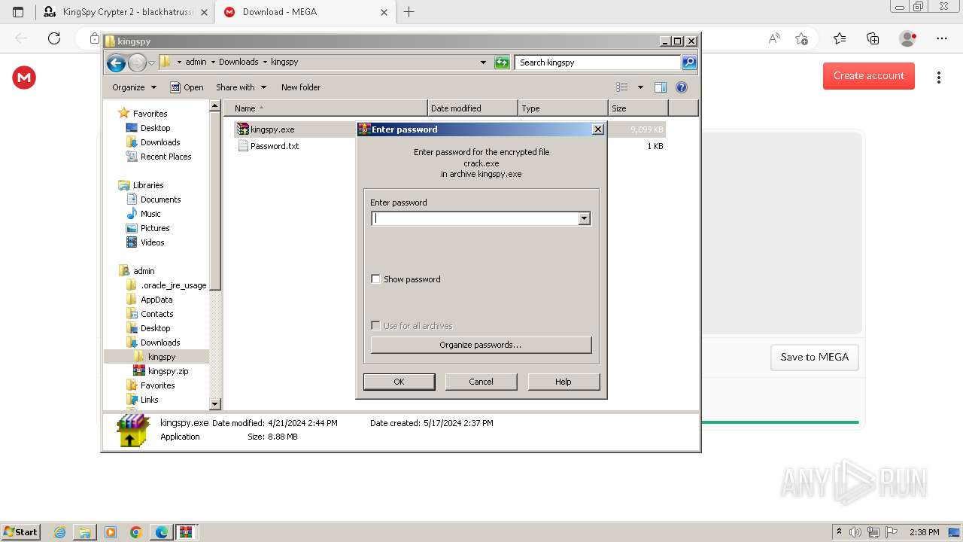Click the Save to MEGA button

coord(815,358)
